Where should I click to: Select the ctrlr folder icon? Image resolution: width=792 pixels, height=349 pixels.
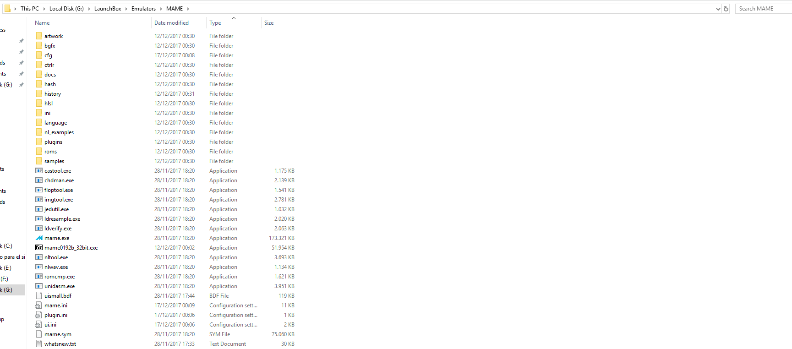coord(39,65)
